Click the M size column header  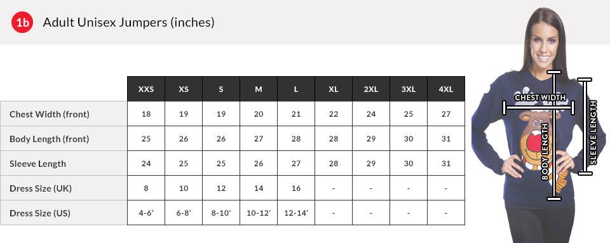pos(259,89)
